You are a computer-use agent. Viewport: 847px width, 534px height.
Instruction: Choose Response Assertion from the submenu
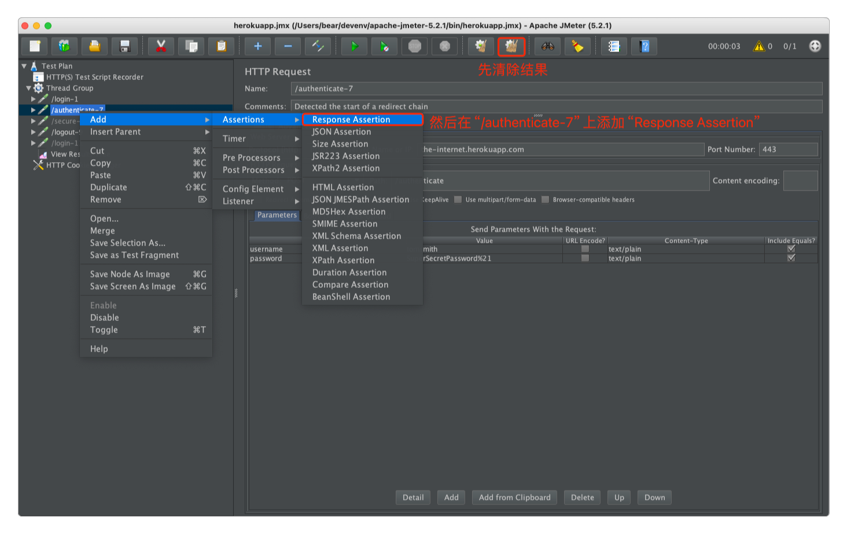pyautogui.click(x=363, y=119)
